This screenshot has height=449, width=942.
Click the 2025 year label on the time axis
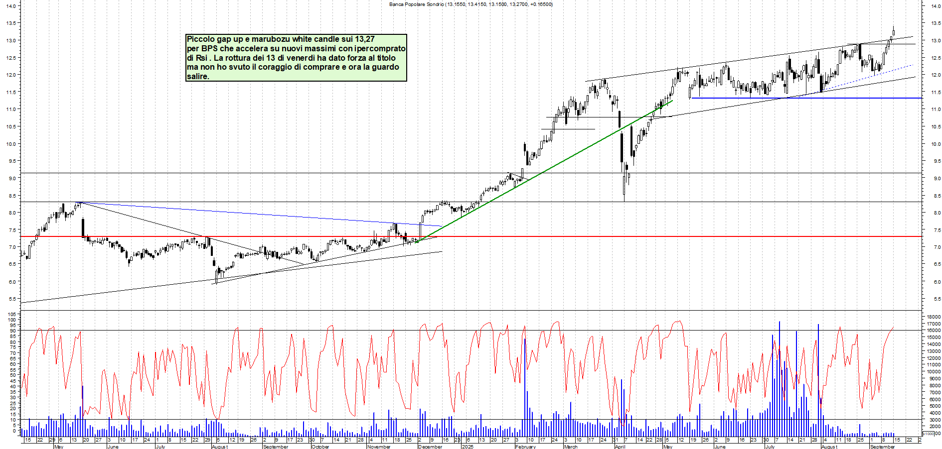click(x=468, y=447)
